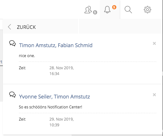Viewport: 163px width, 136px height.
Task: Open Timon Amstutz, Fabian Schmid conversation link
Action: point(56,45)
